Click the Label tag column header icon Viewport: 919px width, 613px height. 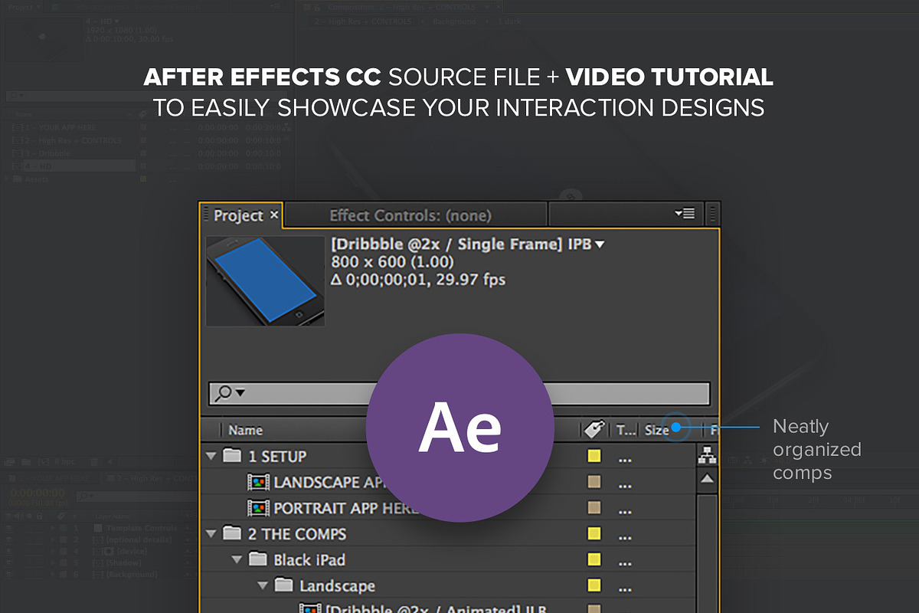tap(594, 430)
